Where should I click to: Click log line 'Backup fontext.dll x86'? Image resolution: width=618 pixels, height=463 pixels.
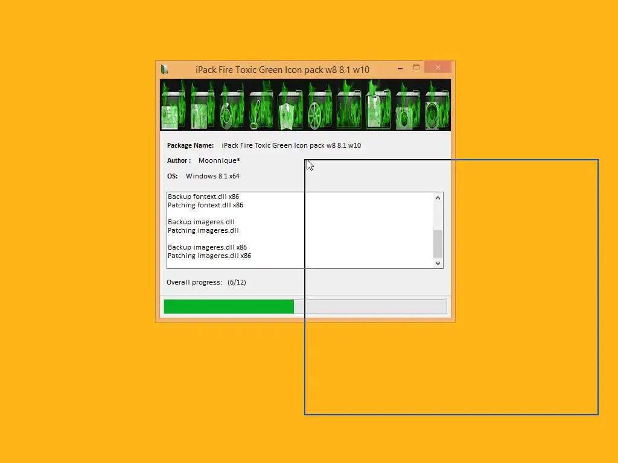click(203, 197)
